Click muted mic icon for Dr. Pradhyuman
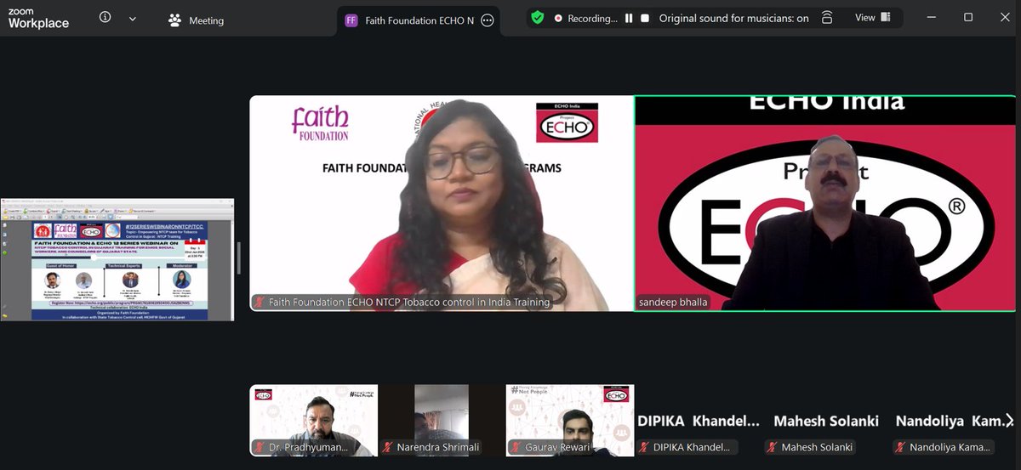Screen dimensions: 1021x470 point(260,447)
